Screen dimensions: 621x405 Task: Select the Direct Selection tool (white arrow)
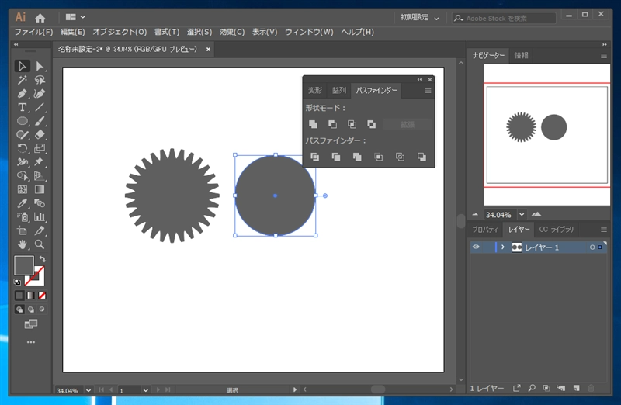click(x=40, y=66)
